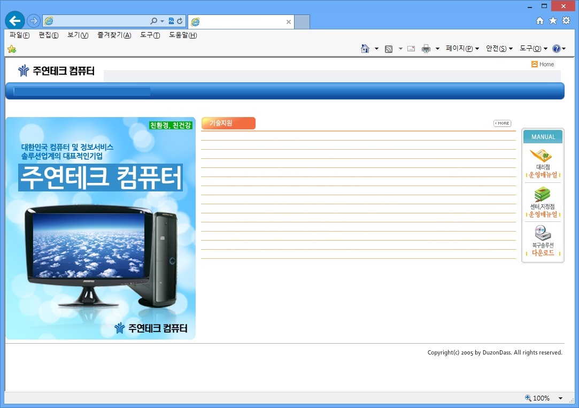This screenshot has height=408, width=579.
Task: Click the MANUAL panel header
Action: click(543, 136)
